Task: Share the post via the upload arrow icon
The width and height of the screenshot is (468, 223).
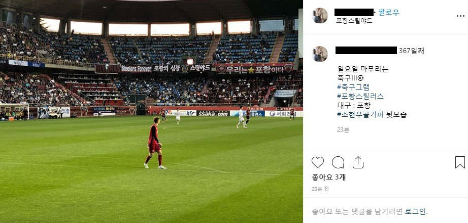Action: tap(358, 162)
